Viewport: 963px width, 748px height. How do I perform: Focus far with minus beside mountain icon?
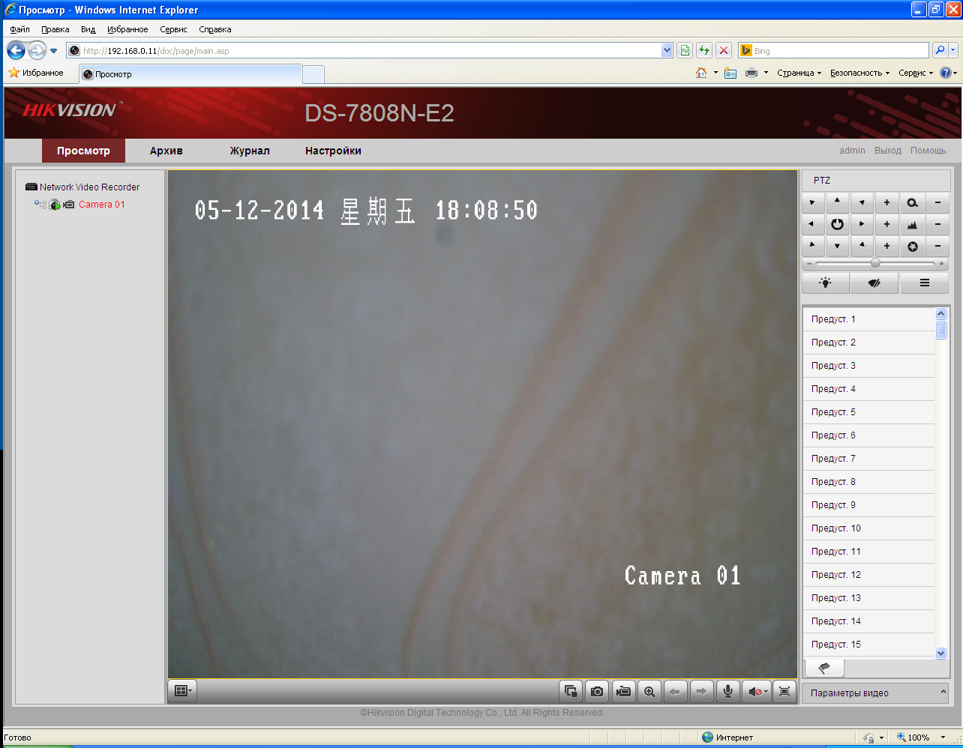[937, 224]
